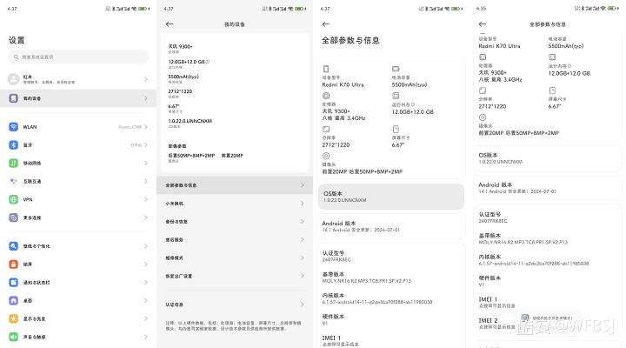Viewport: 626px width, 348px height.
Task: Tap the green mobile network 移动网络 icon
Action: (x=14, y=163)
